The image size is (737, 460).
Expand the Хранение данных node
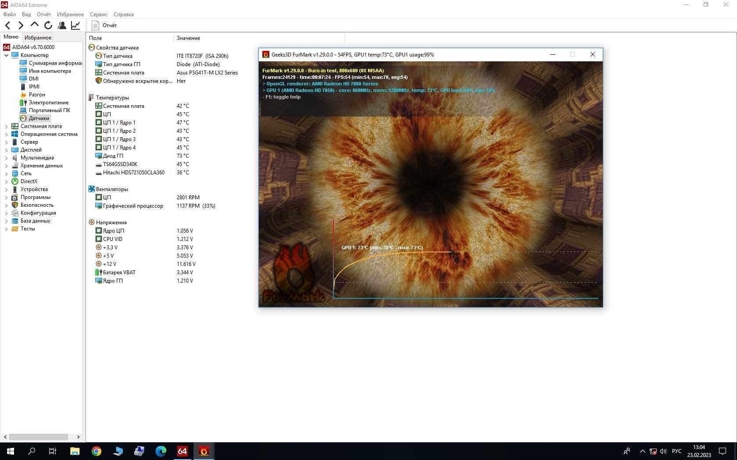[x=6, y=166]
